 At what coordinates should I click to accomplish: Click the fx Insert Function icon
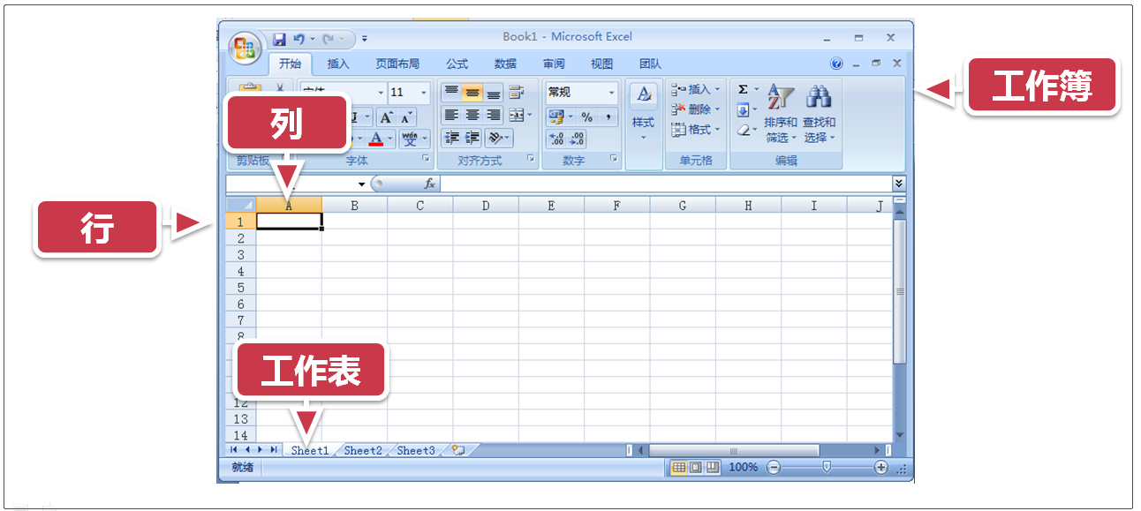(430, 184)
